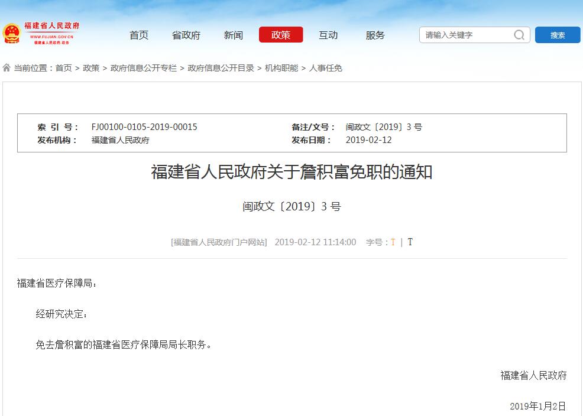583x416 pixels.
Task: Click the magnifier icon in the search box
Action: 519,35
